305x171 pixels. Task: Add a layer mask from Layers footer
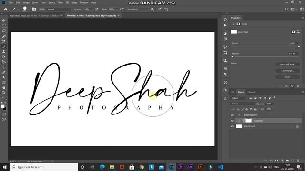point(276,161)
